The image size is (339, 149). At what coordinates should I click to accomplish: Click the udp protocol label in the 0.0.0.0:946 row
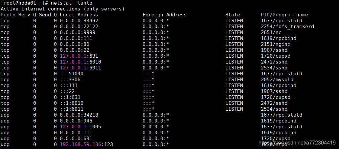[5, 121]
